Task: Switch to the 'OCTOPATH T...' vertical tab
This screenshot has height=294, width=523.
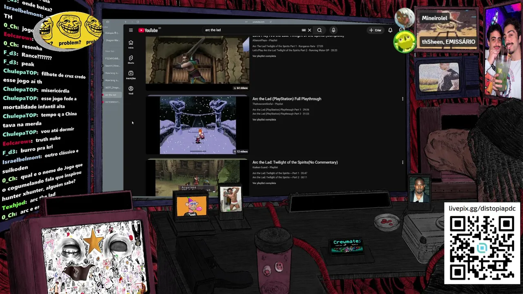Action: coord(112,102)
